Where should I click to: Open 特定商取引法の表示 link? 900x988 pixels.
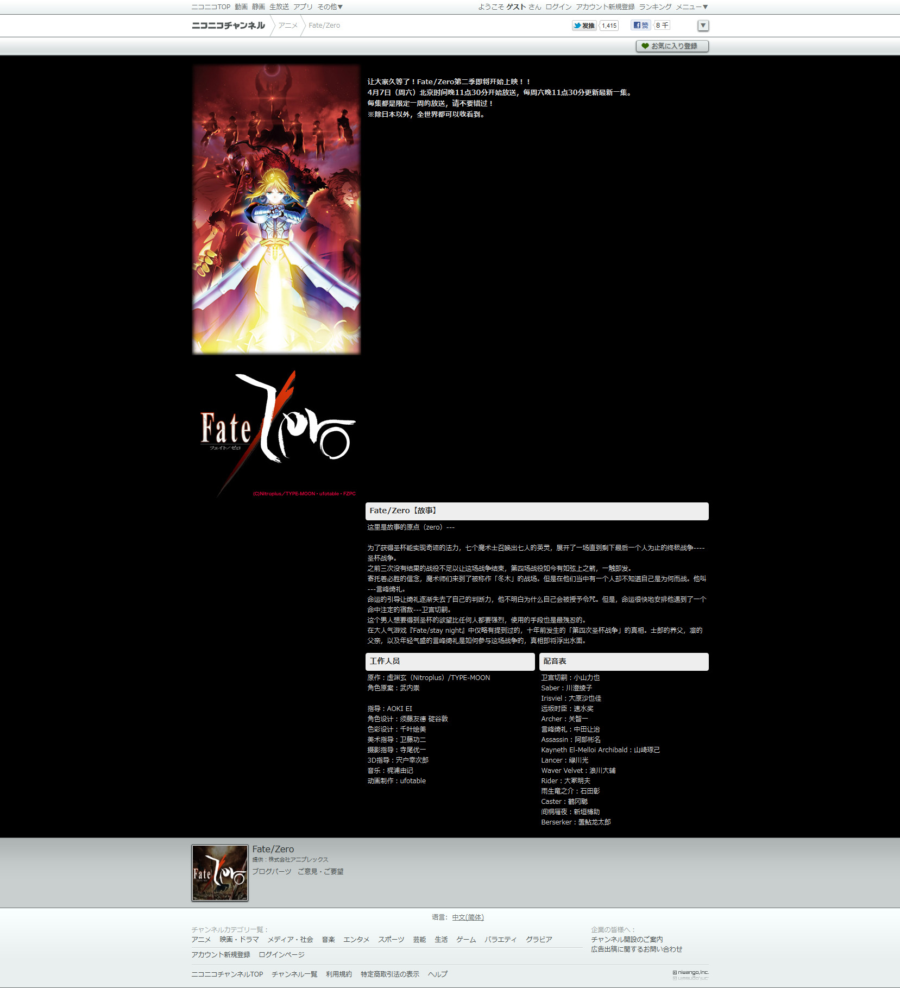tap(390, 974)
